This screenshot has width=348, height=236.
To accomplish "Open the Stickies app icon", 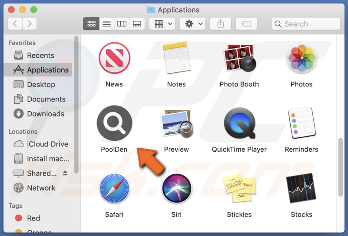I will [239, 188].
